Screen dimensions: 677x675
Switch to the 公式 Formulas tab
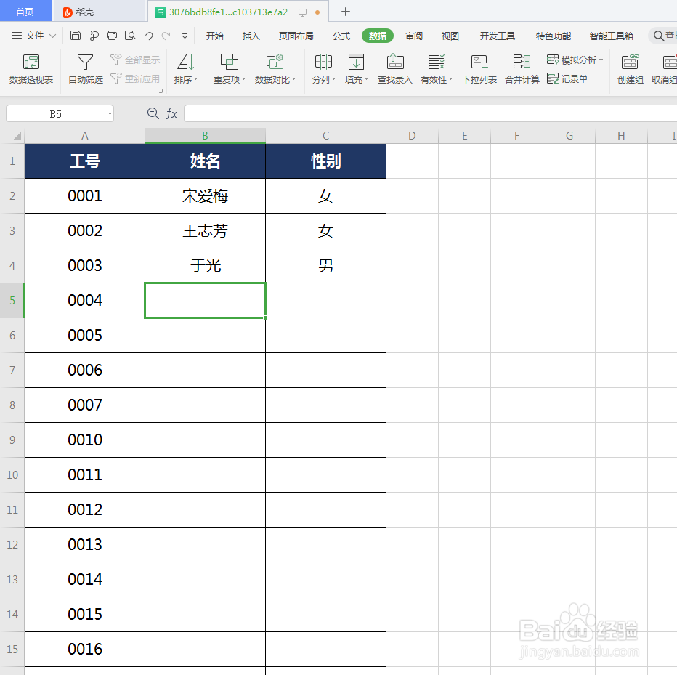pyautogui.click(x=341, y=36)
